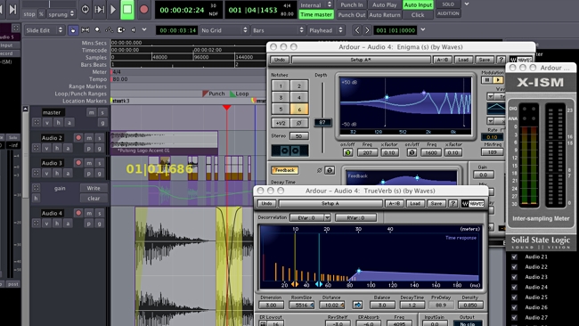Open the Slide Edit mode dropdown

coord(45,30)
